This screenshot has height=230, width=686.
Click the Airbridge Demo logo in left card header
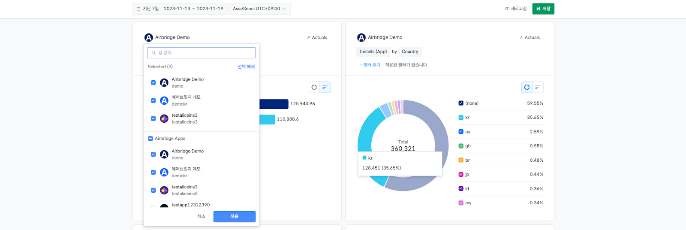click(x=149, y=38)
